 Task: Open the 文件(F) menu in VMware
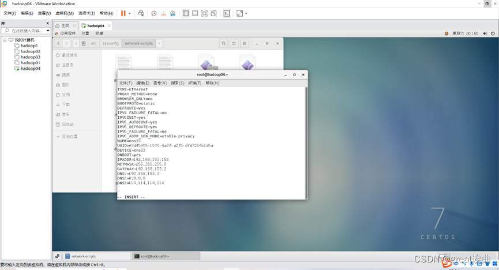coord(10,13)
